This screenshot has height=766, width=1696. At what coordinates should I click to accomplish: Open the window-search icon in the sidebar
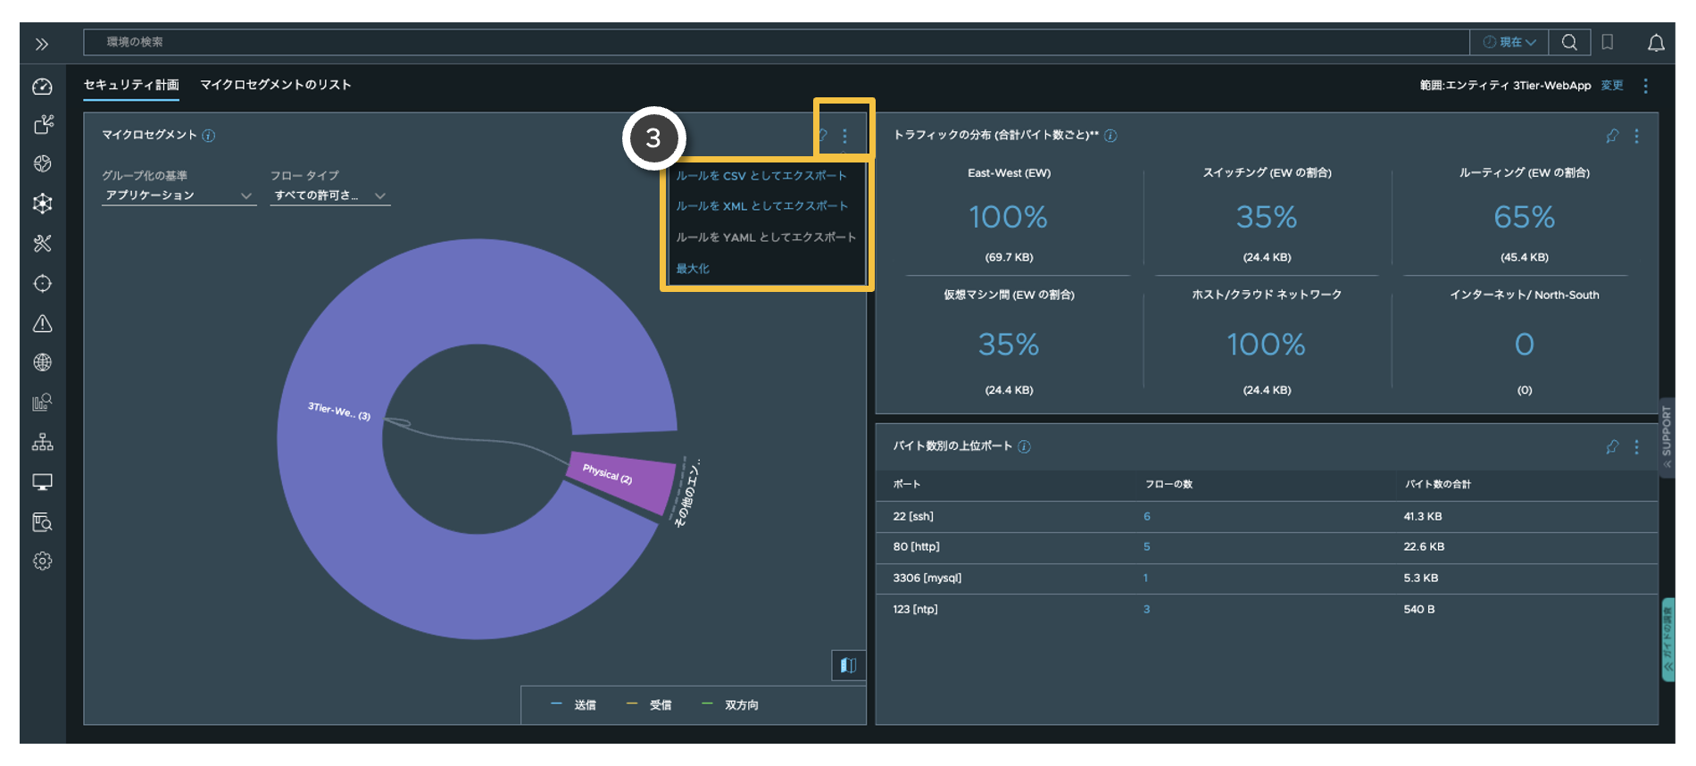coord(42,521)
